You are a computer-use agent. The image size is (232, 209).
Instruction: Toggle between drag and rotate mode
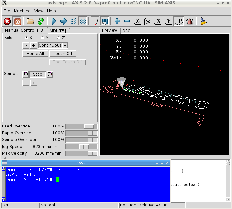[190, 21]
